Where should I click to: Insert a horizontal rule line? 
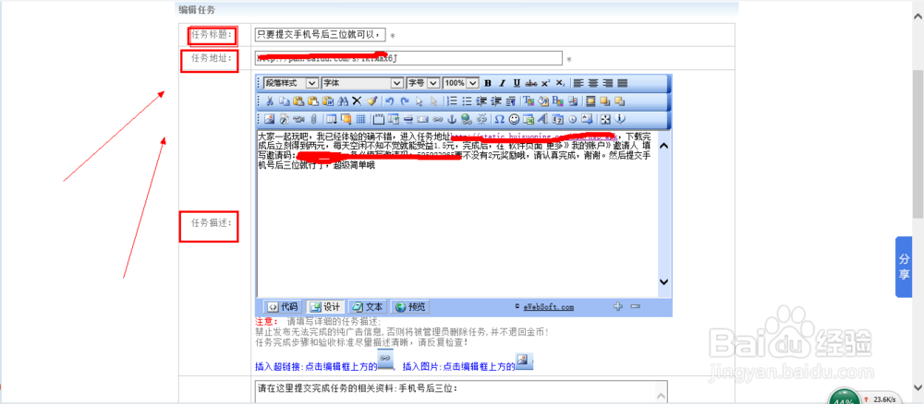click(x=407, y=119)
